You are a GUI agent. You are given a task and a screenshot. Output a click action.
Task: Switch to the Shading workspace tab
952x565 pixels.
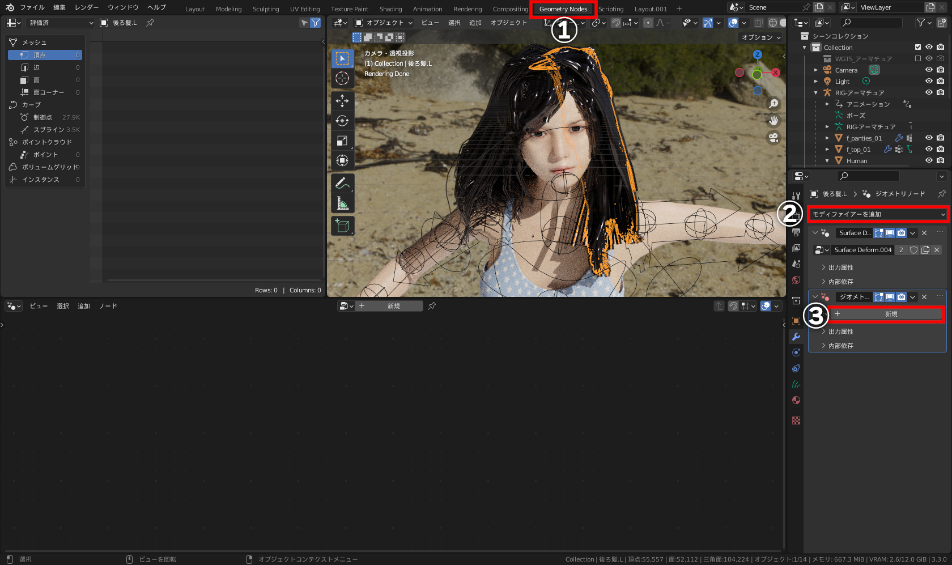click(390, 9)
